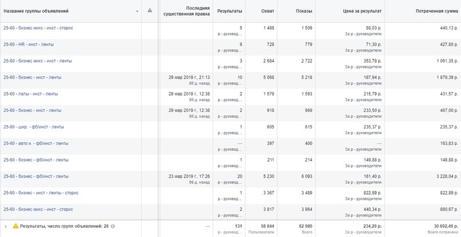Open 25-60 - бизнес - инст - ленты - сторис

41,192
